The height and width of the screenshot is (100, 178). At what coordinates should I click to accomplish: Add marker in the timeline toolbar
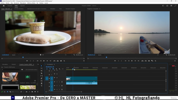(x=56, y=69)
